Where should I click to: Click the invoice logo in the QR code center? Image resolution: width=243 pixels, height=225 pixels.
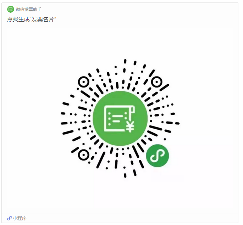coord(120,118)
